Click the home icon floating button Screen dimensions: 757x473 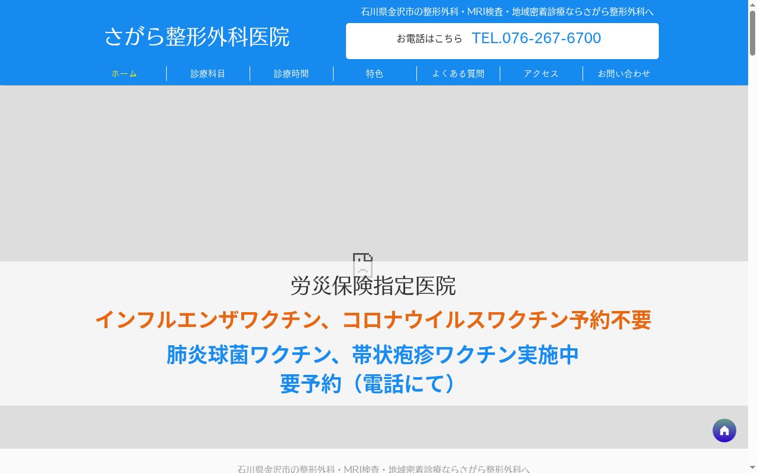[x=724, y=430]
